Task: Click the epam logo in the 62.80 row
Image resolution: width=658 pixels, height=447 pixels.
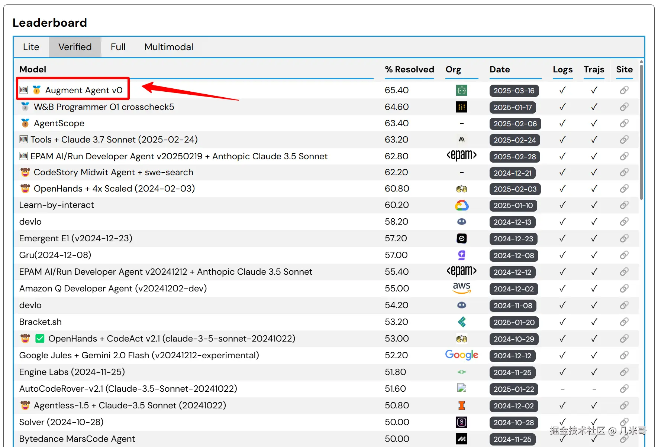Action: 462,155
